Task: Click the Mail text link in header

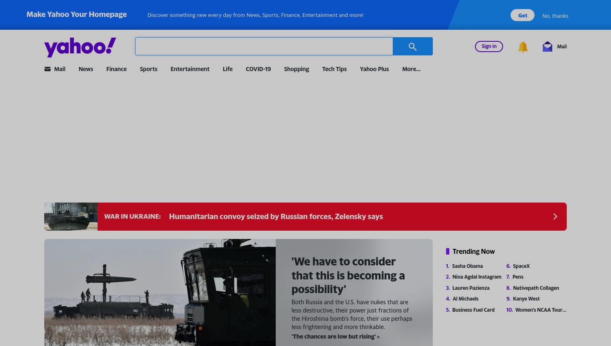Action: click(561, 47)
